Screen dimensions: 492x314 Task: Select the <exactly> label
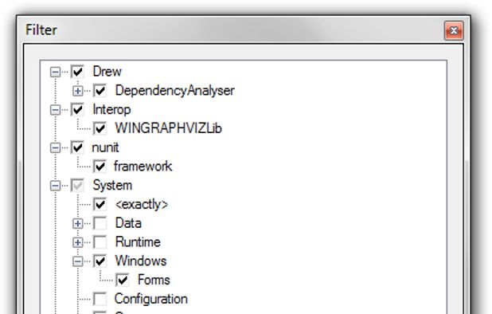tap(142, 205)
